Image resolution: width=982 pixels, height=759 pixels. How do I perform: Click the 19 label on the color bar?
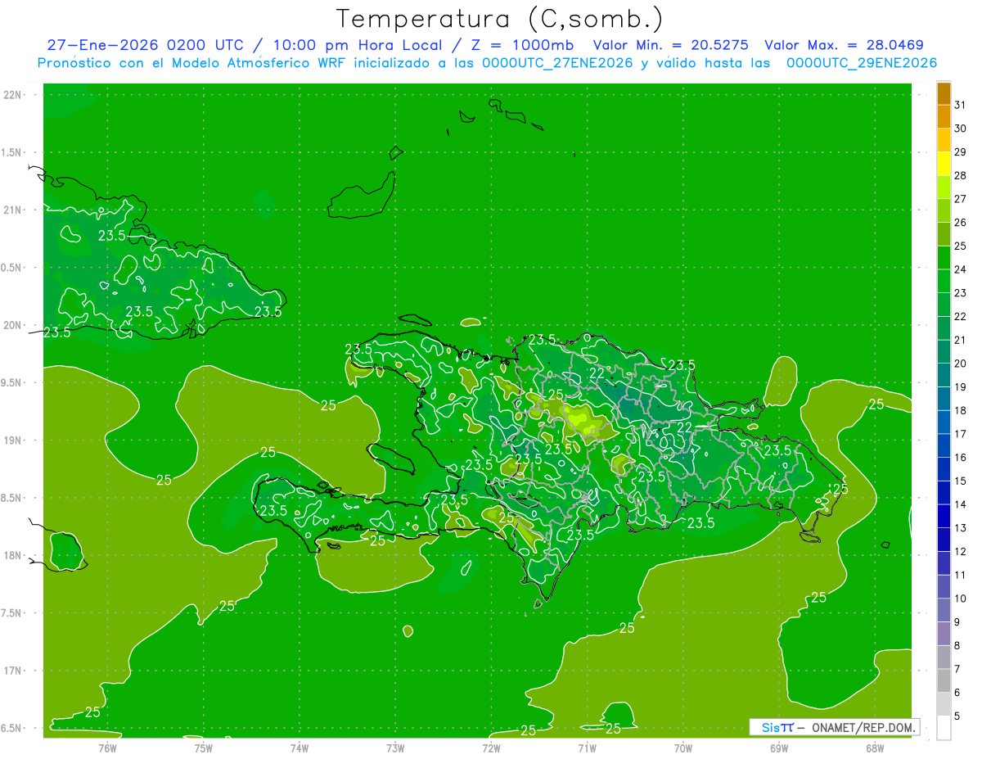click(x=961, y=387)
